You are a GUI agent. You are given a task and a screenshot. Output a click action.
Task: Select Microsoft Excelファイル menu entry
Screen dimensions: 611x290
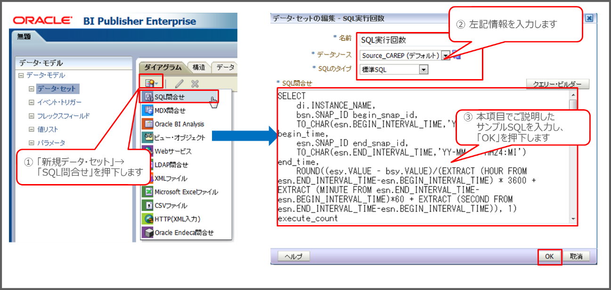186,192
